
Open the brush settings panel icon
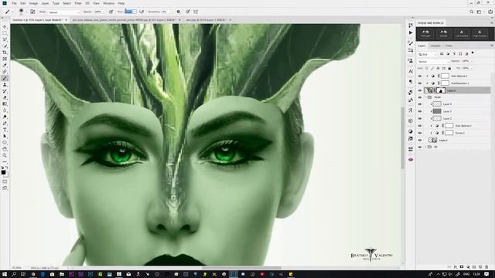(32, 12)
